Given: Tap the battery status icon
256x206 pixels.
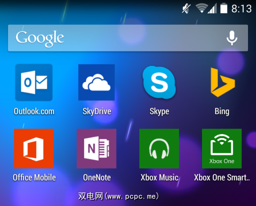Looking at the screenshot, I should point(224,8).
